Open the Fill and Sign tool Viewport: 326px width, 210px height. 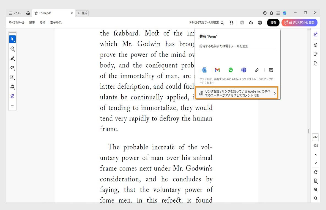tap(12, 87)
